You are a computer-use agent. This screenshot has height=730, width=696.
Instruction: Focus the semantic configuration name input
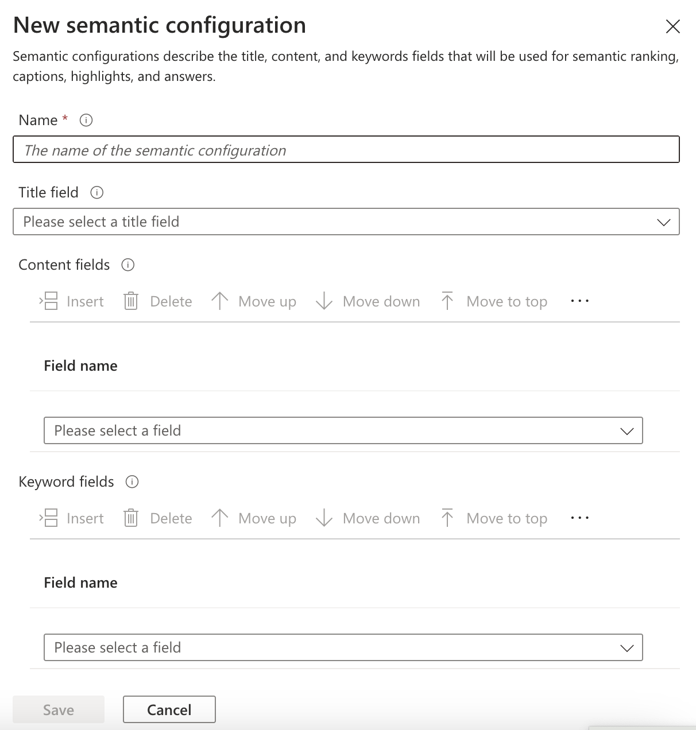click(x=346, y=150)
